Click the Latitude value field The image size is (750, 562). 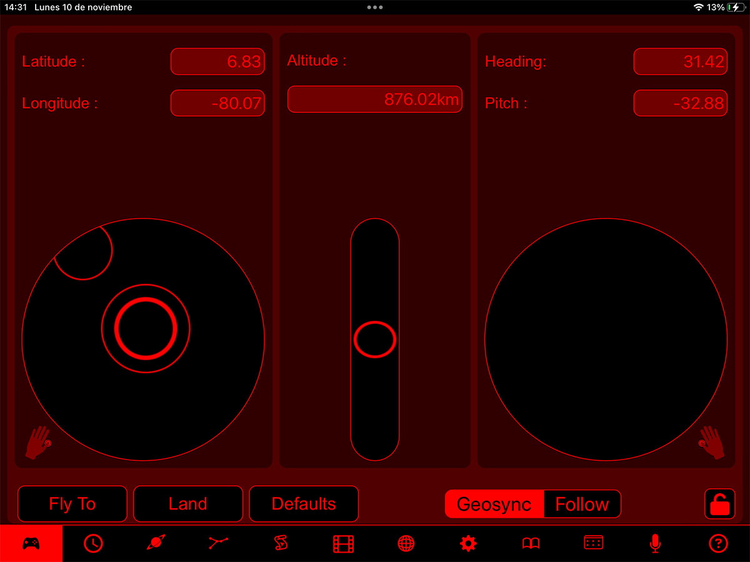pos(217,61)
